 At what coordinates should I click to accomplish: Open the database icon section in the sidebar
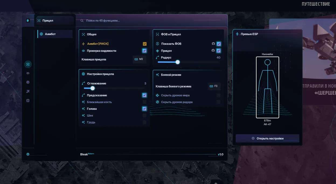28,101
